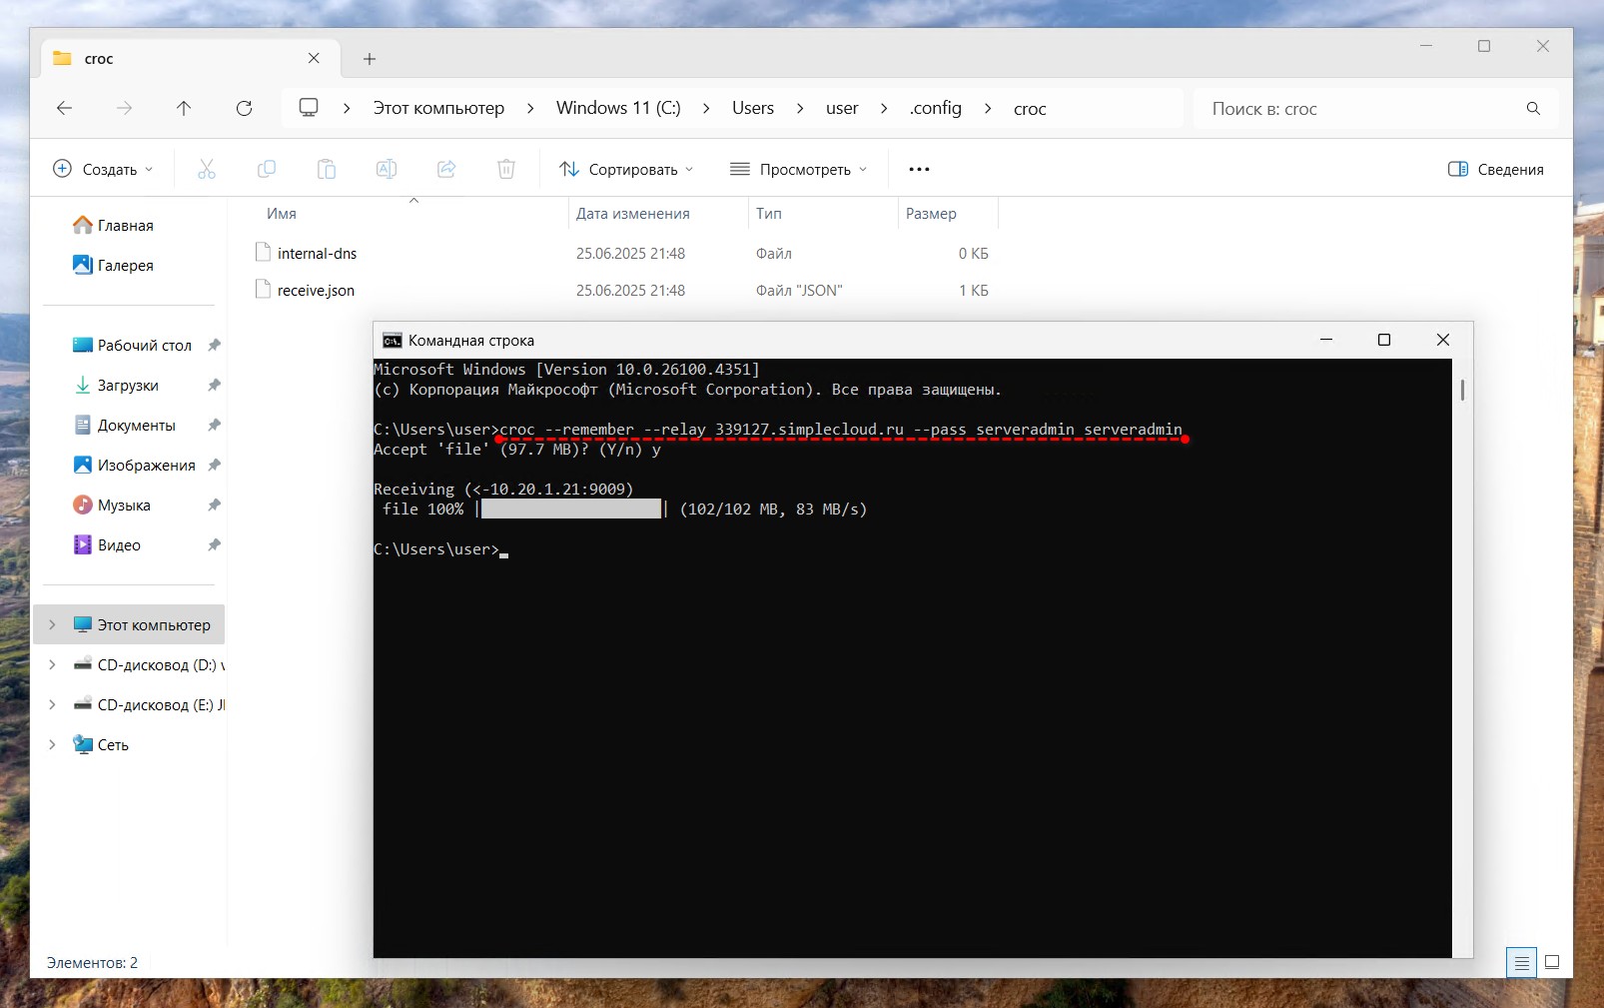Click the Rename icon in toolbar

coord(387,169)
